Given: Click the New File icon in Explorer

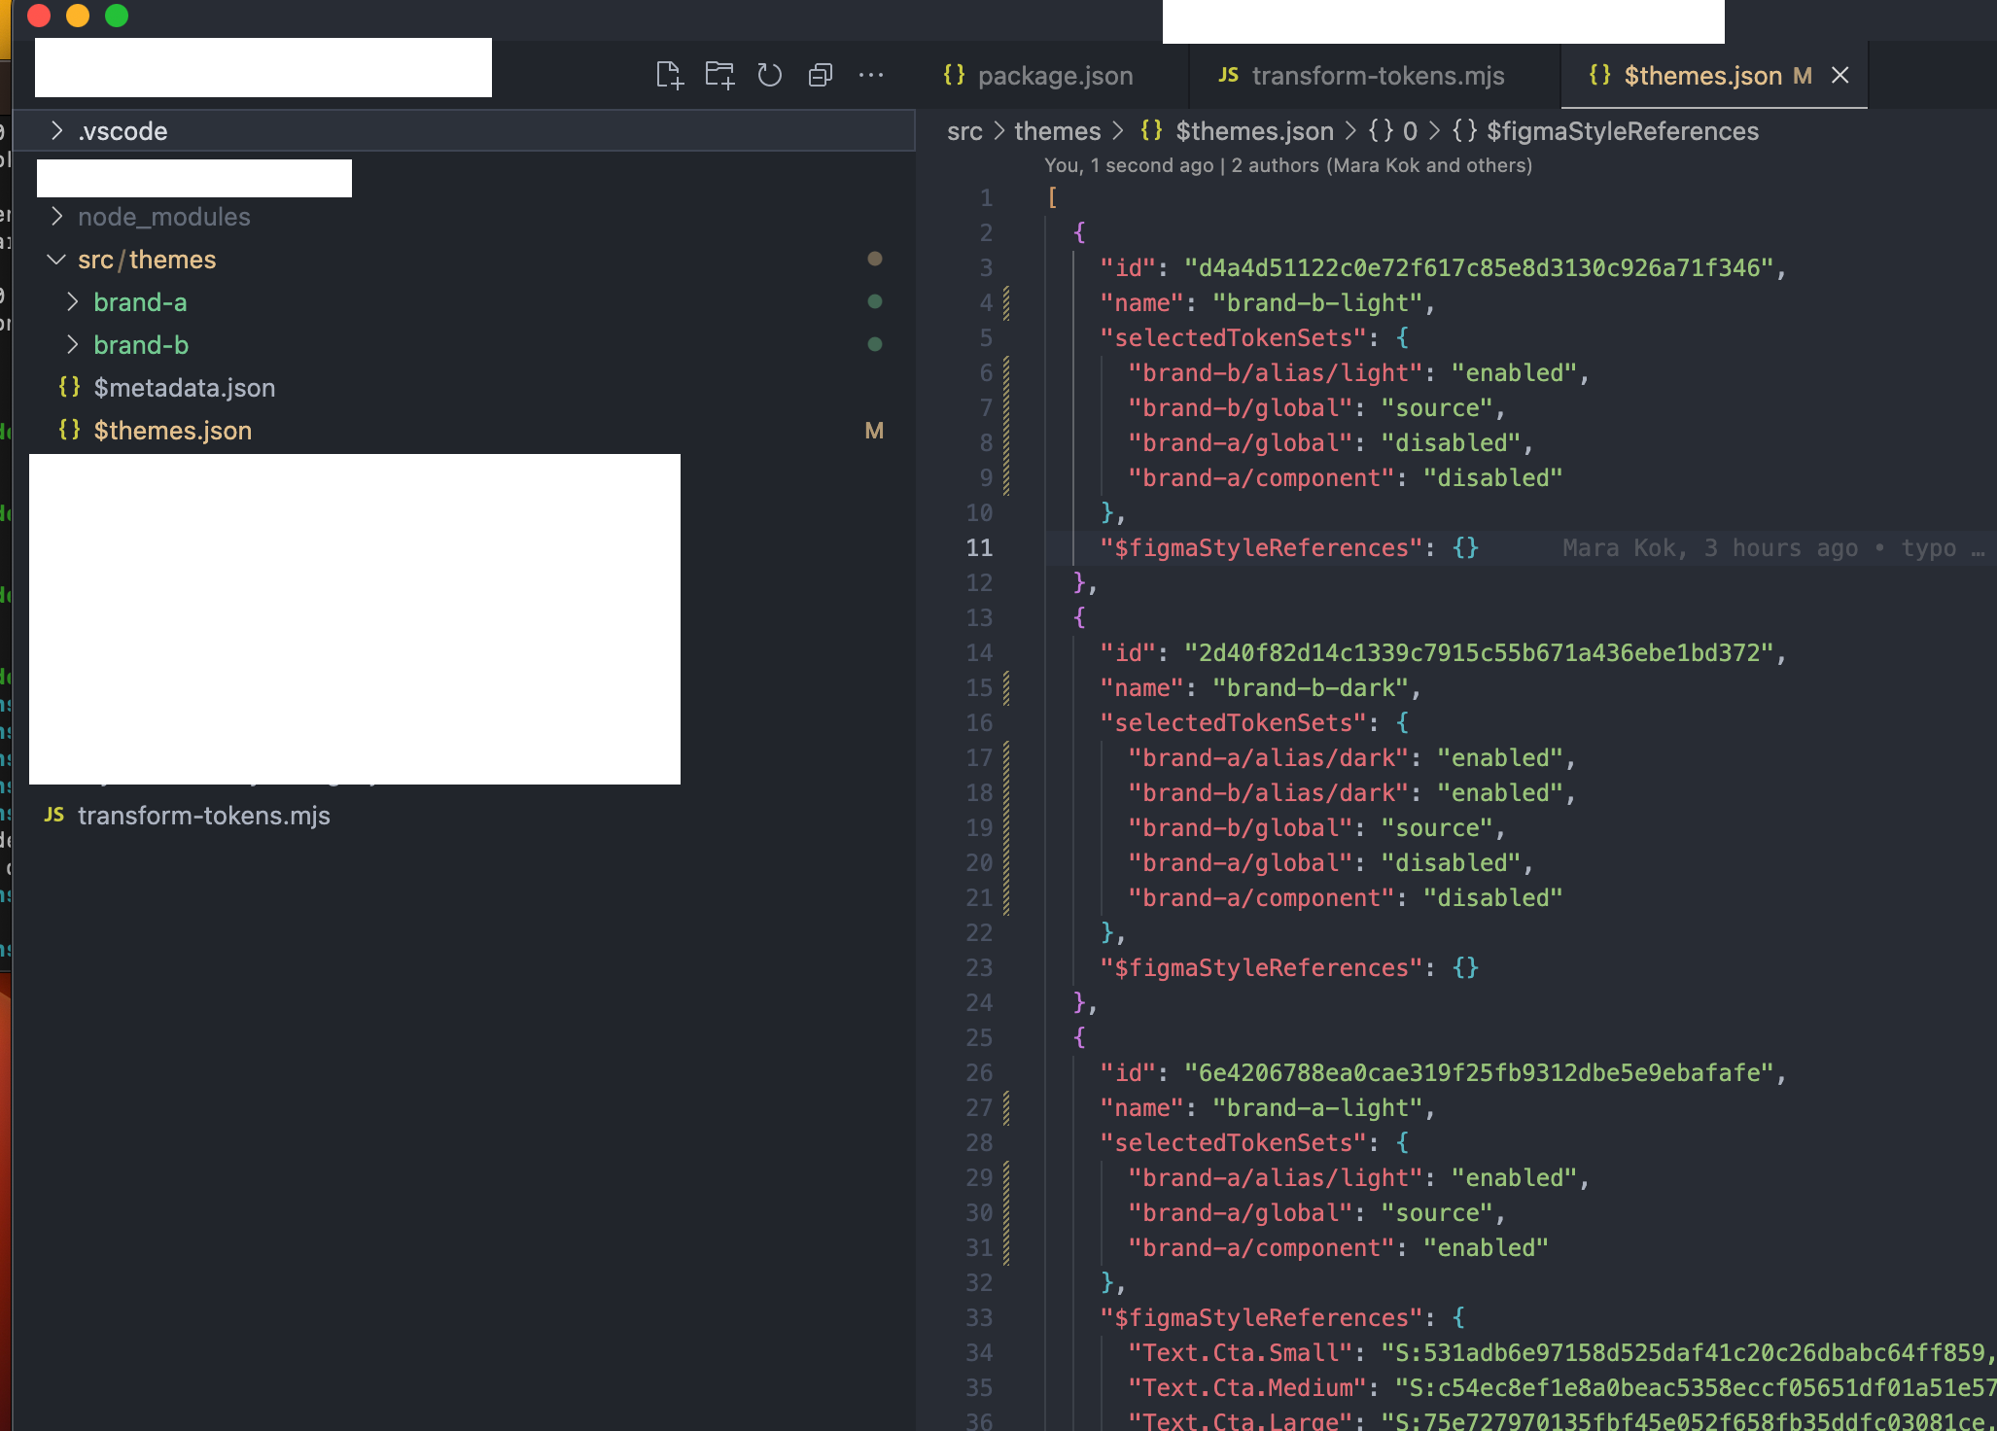Looking at the screenshot, I should pos(670,75).
